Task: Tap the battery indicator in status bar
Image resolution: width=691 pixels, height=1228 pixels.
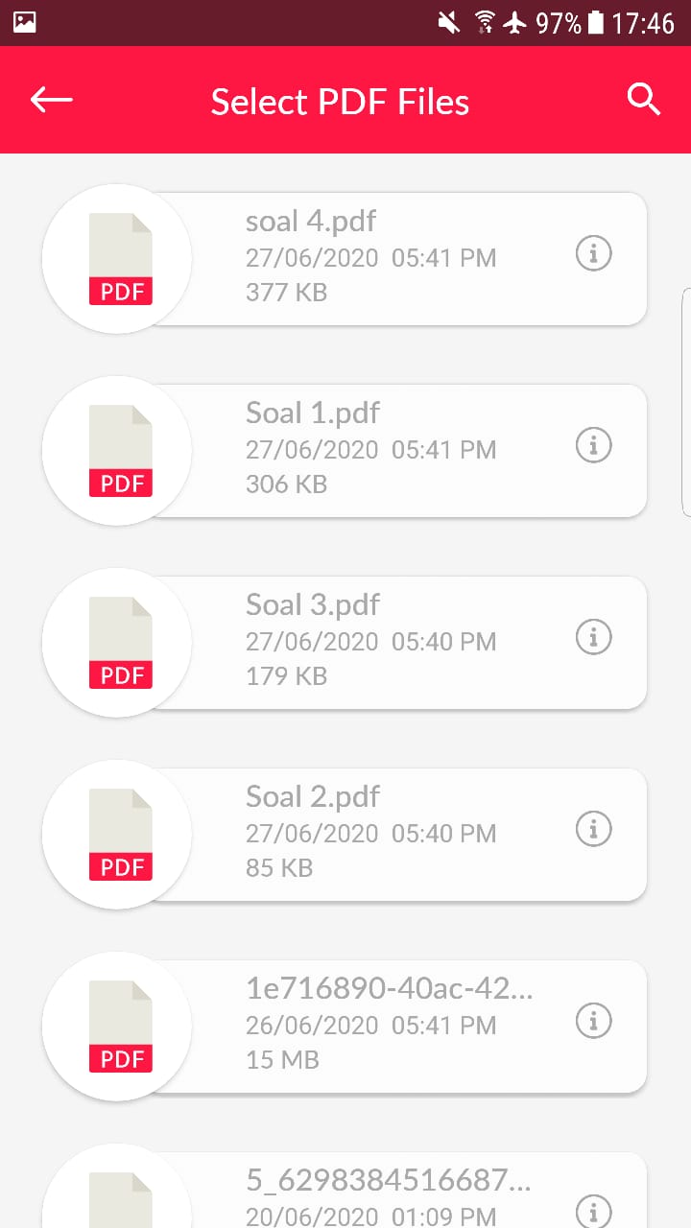Action: point(596,22)
